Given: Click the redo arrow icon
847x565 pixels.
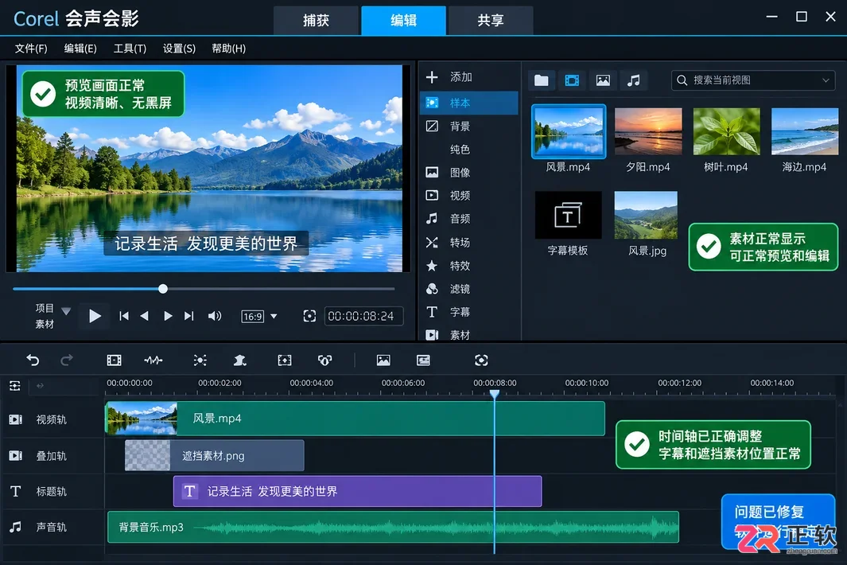Looking at the screenshot, I should point(67,360).
